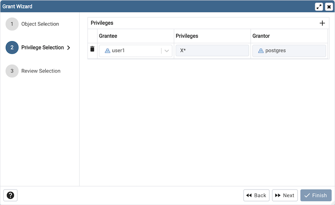Image resolution: width=335 pixels, height=205 pixels.
Task: Click the user1 role icon in Grantee
Action: pos(108,51)
